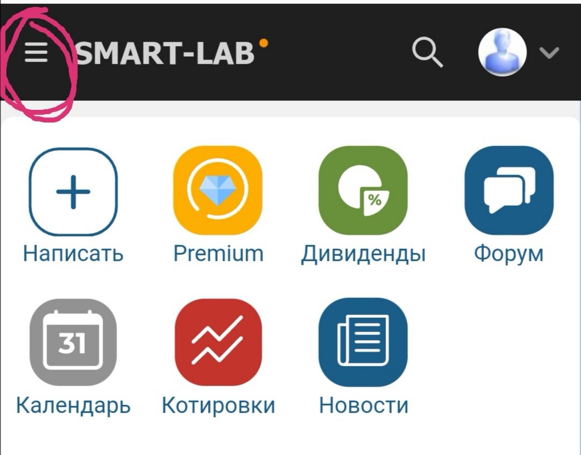Open the Форум chat bubbles icon
Viewport: 581px width, 455px height.
pos(509,191)
